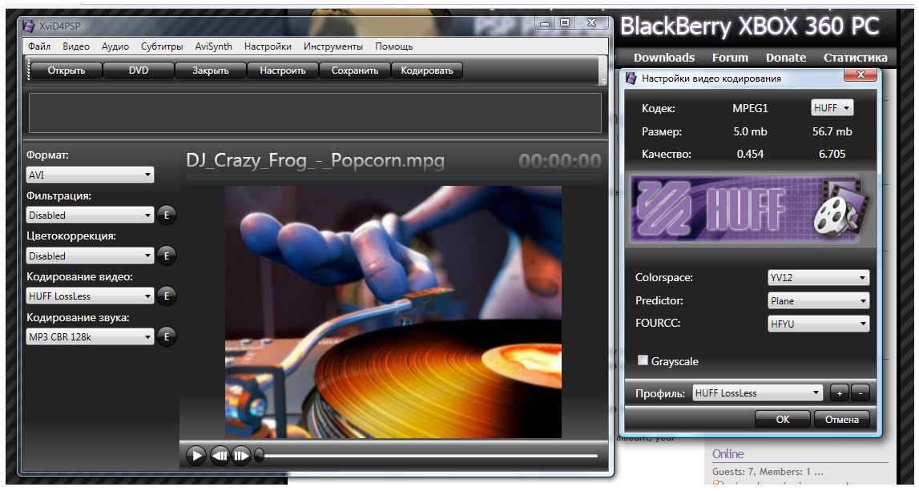Click the Закрыть toolbar button
The width and height of the screenshot is (919, 491).
[x=211, y=70]
